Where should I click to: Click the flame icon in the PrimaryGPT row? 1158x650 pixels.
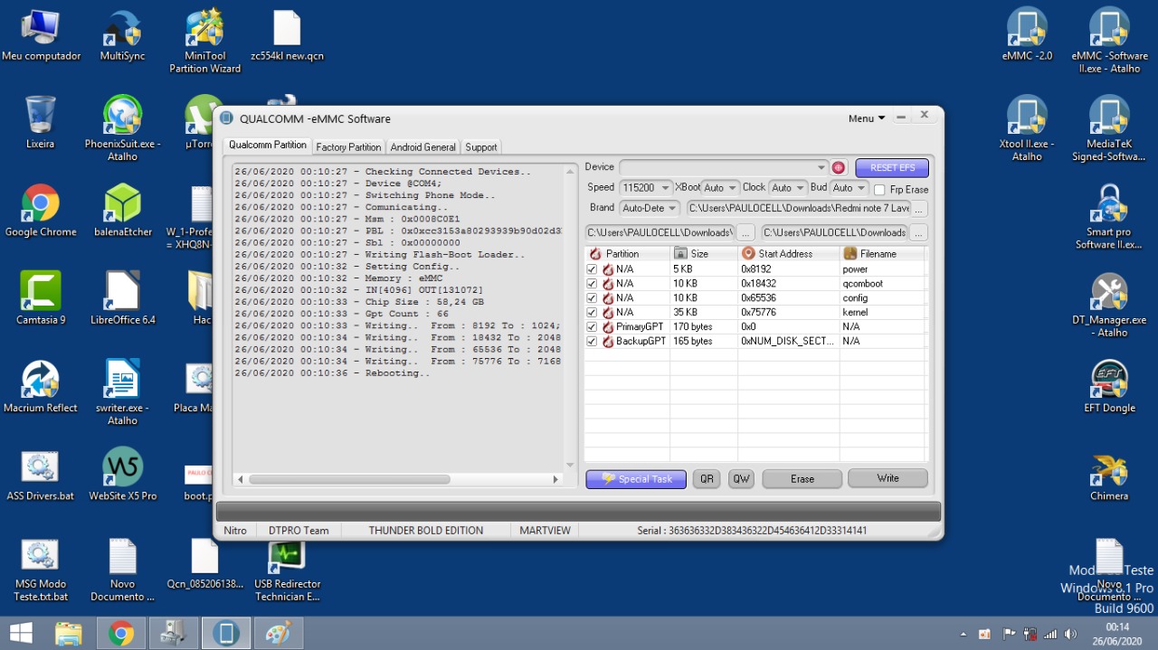coord(608,327)
